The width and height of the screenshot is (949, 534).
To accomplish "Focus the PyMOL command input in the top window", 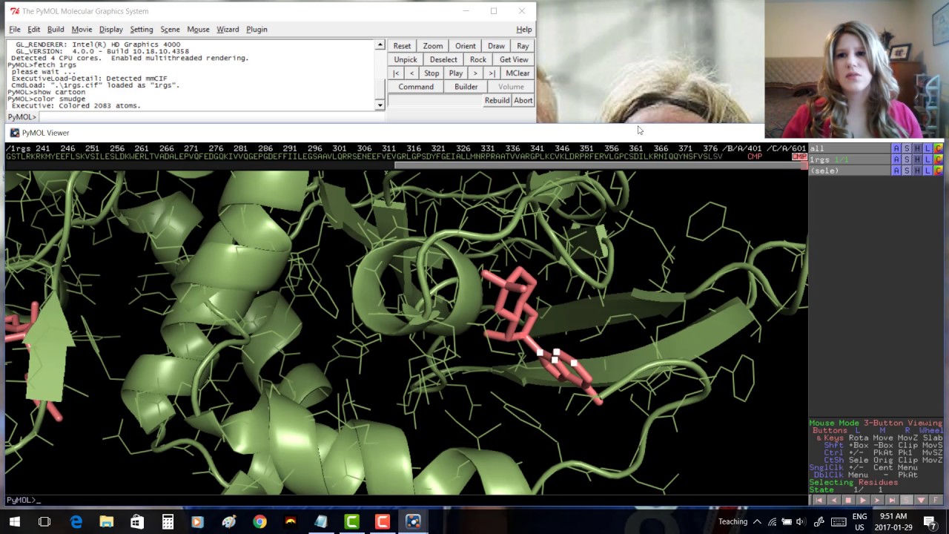I will [x=211, y=117].
